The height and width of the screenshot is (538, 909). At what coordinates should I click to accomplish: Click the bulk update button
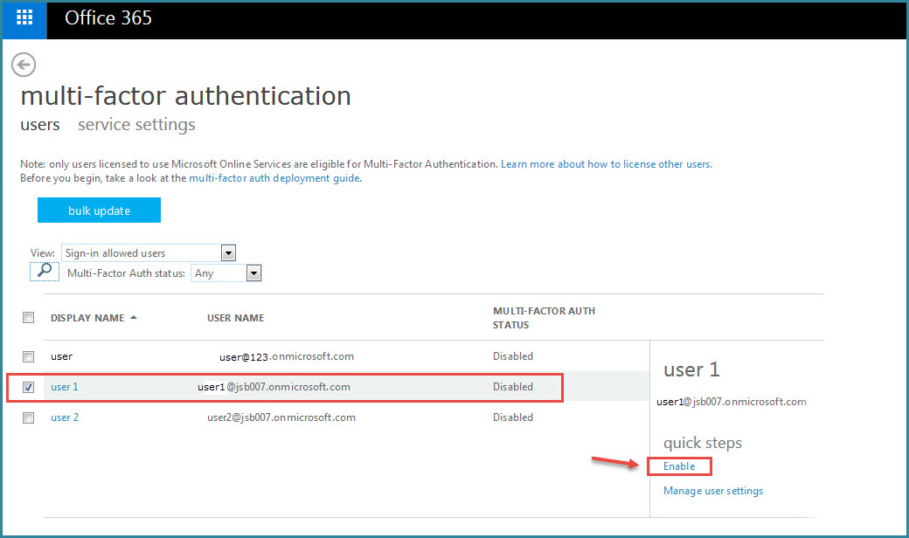point(99,210)
